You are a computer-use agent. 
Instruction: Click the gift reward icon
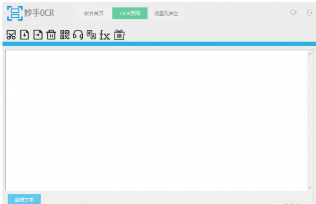point(120,35)
